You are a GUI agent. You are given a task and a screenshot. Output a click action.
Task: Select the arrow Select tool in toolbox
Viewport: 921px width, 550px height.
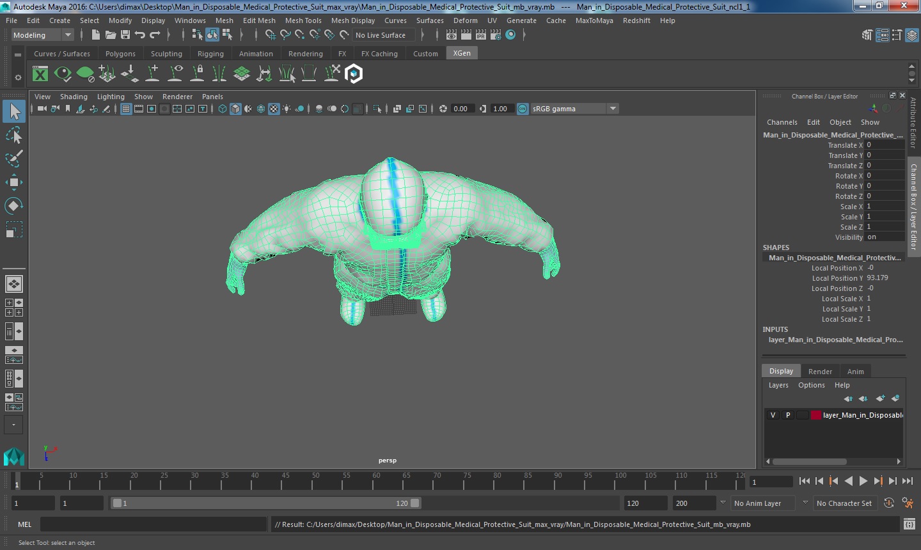(14, 111)
